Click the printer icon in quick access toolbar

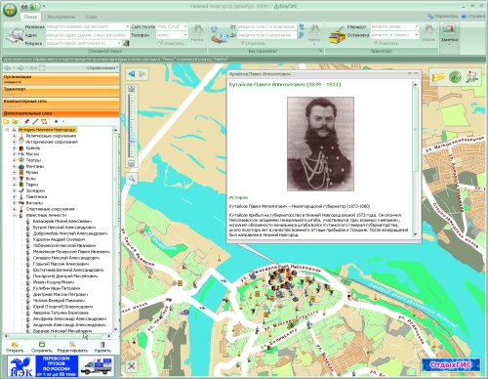point(24,6)
